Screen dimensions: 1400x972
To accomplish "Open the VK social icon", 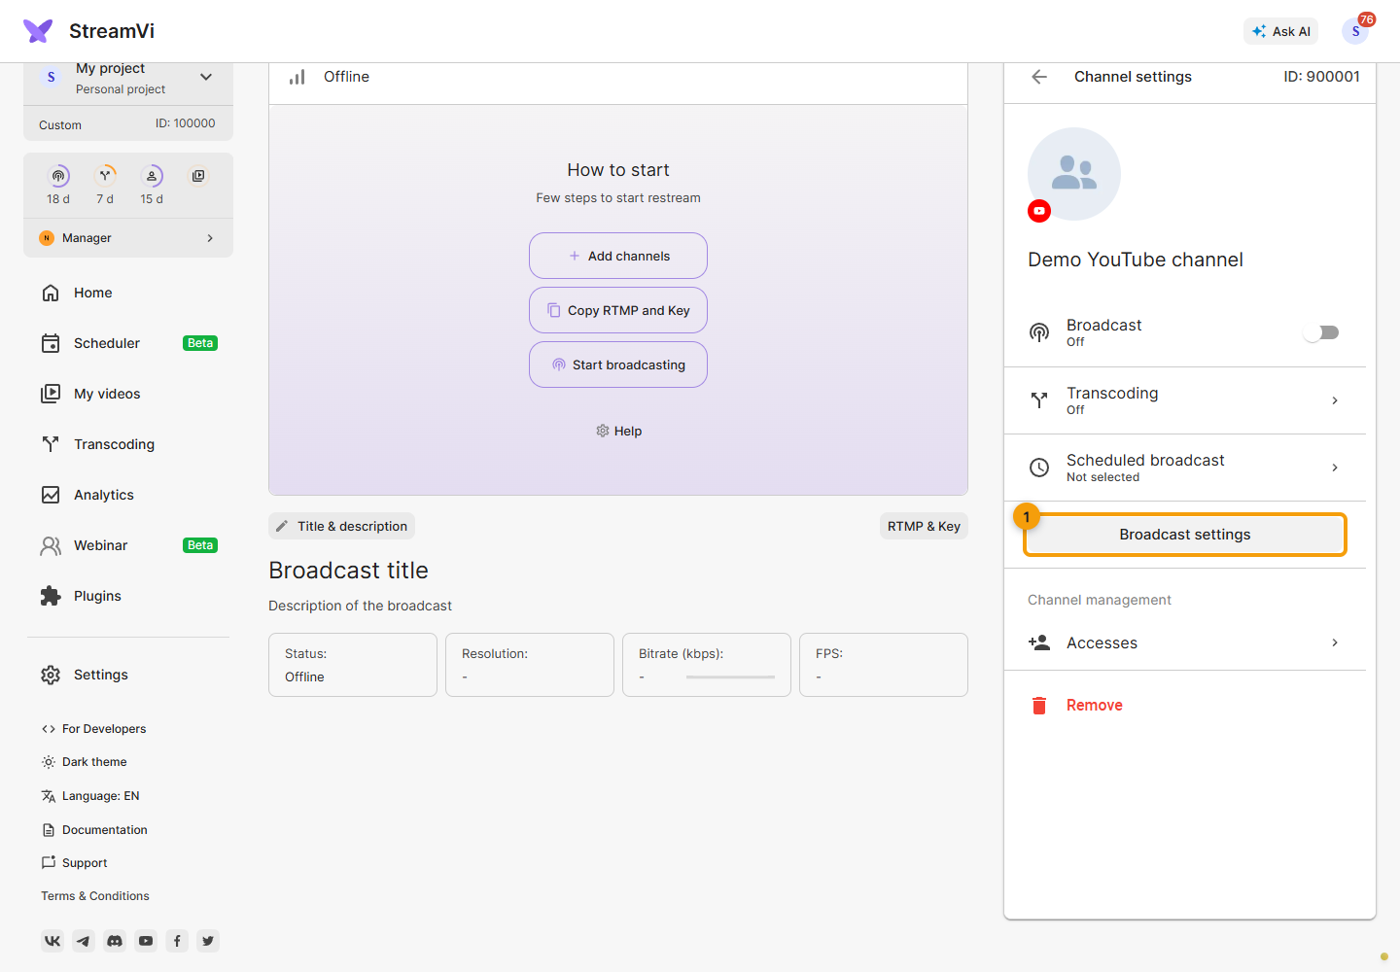I will (x=52, y=941).
